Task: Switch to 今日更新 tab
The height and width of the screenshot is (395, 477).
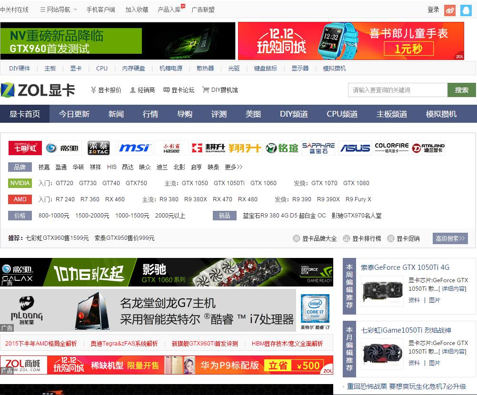Action: [x=74, y=114]
